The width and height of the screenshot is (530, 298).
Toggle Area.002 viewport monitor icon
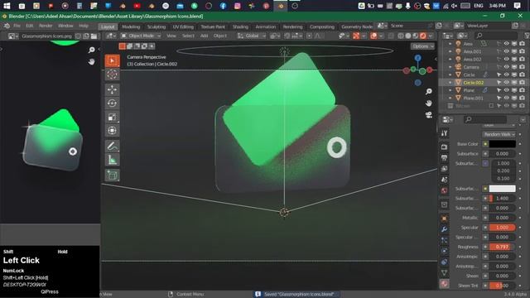tap(514, 59)
